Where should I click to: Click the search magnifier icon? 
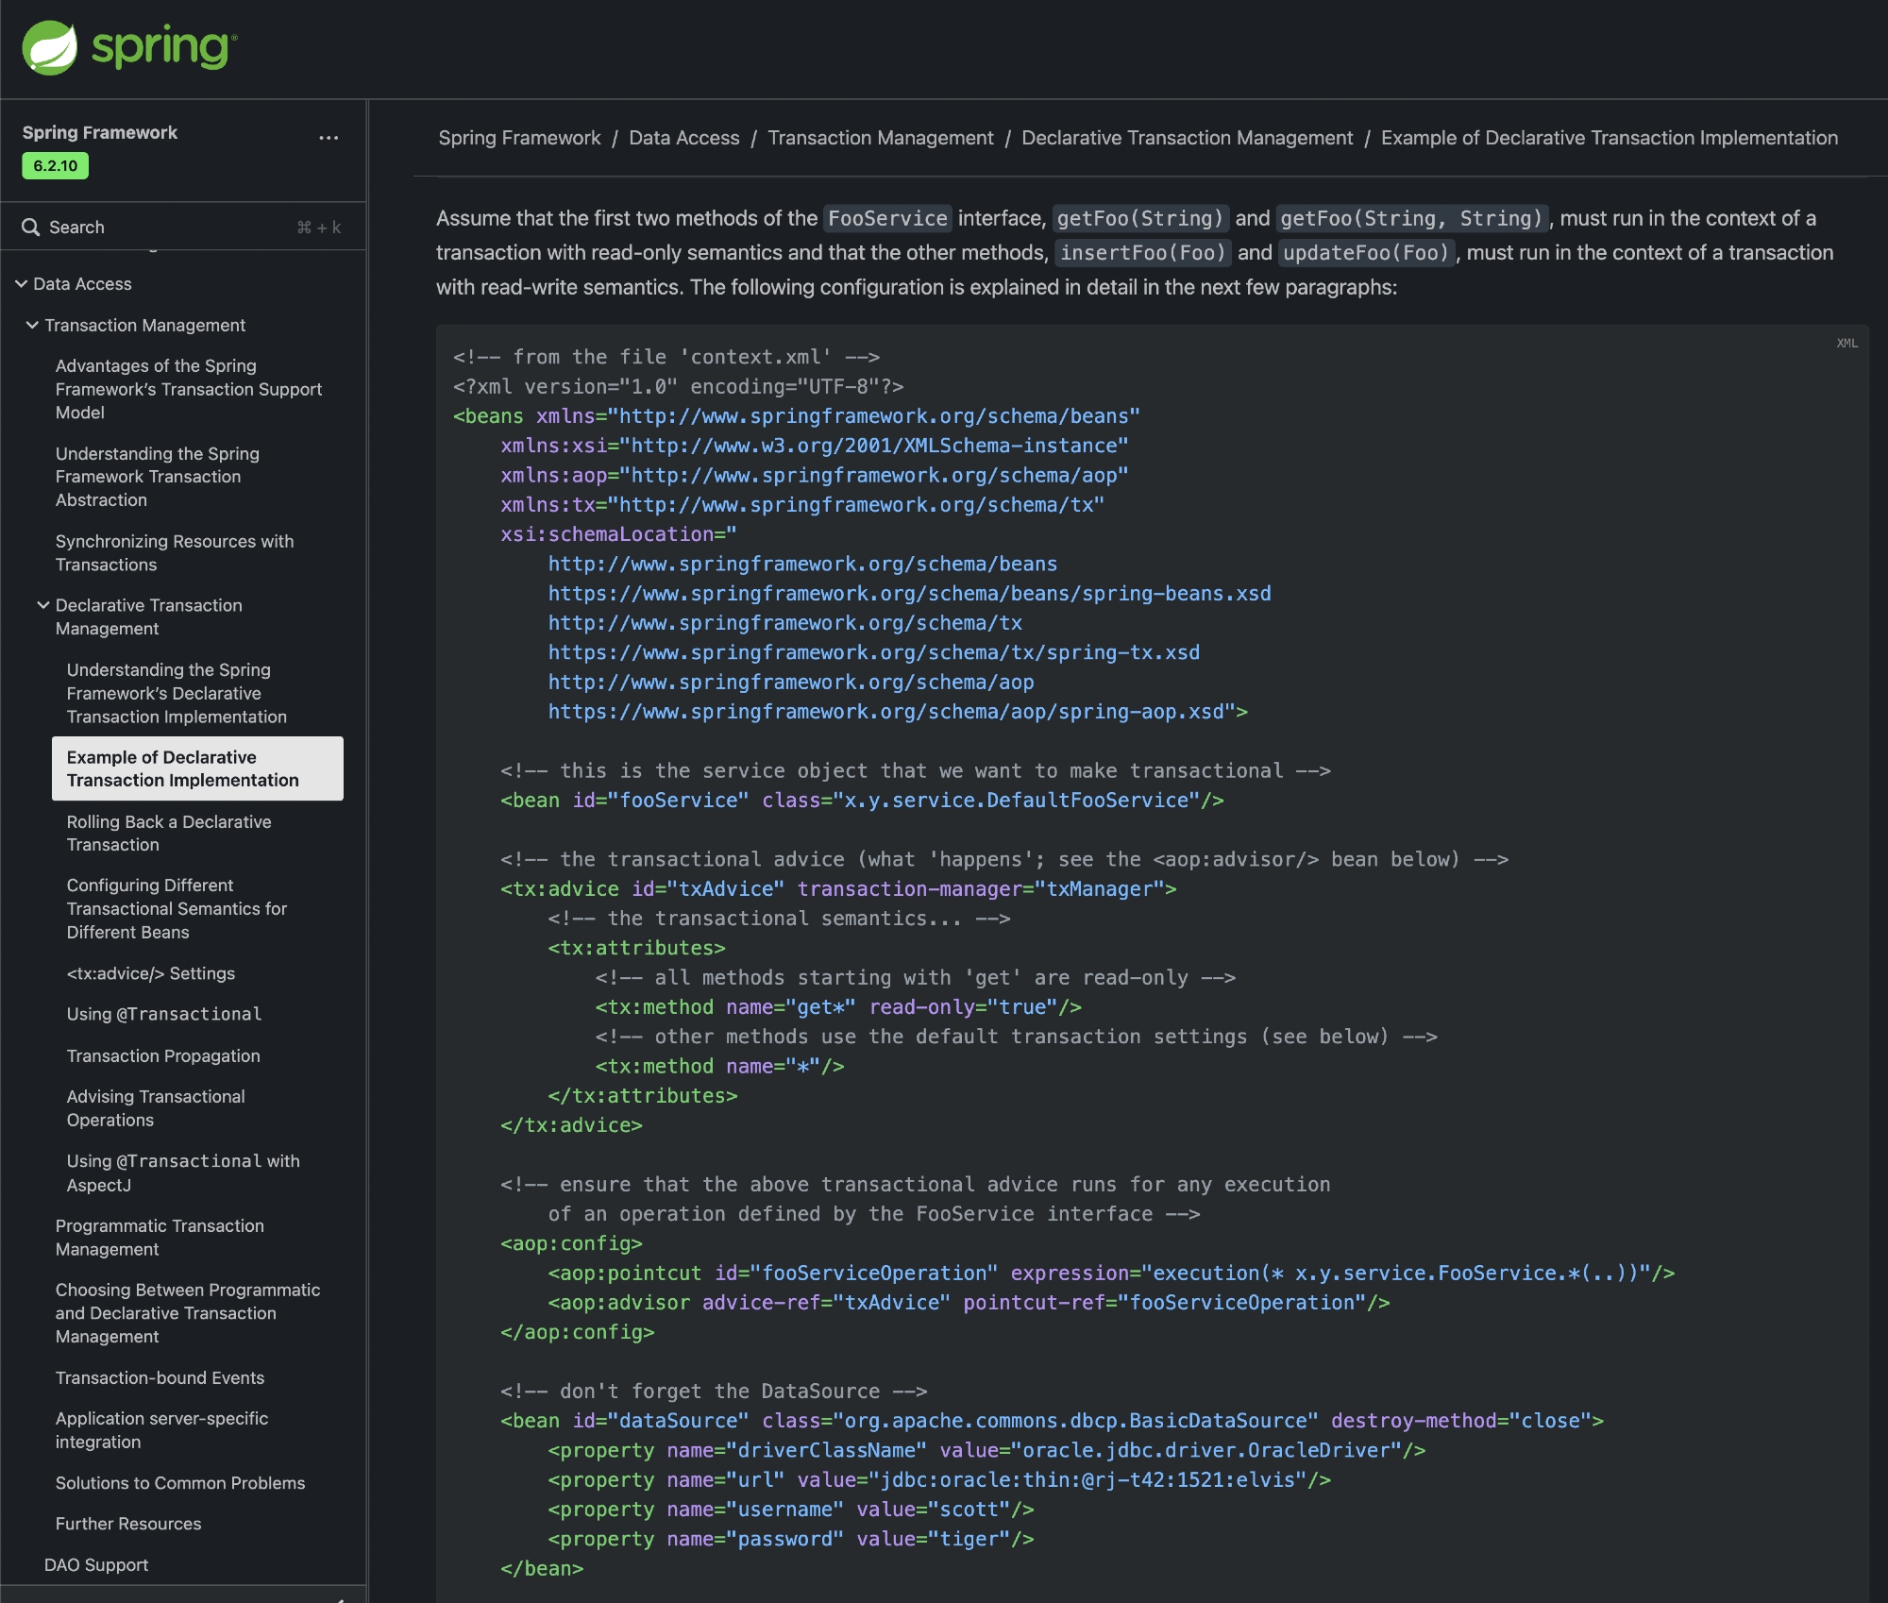pyautogui.click(x=30, y=228)
